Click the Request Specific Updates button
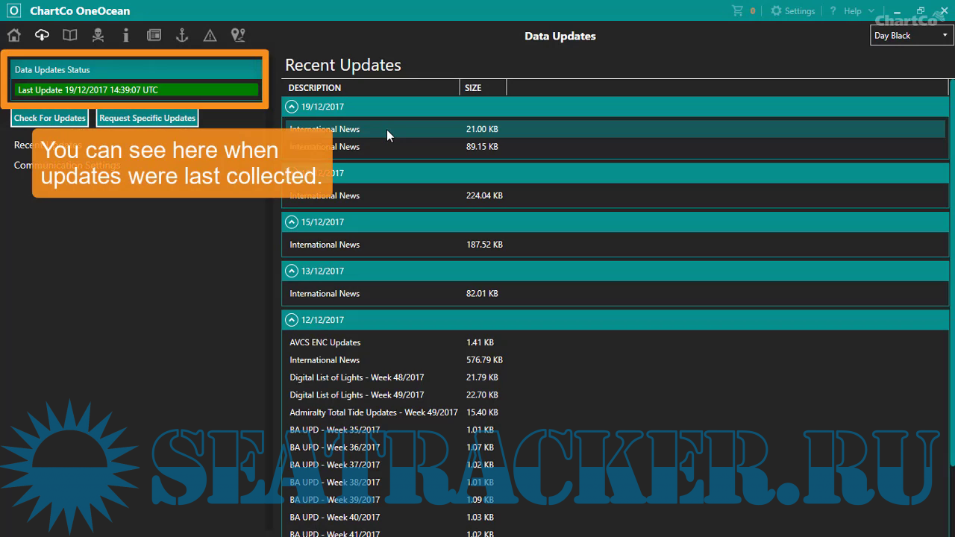The image size is (955, 537). (147, 118)
